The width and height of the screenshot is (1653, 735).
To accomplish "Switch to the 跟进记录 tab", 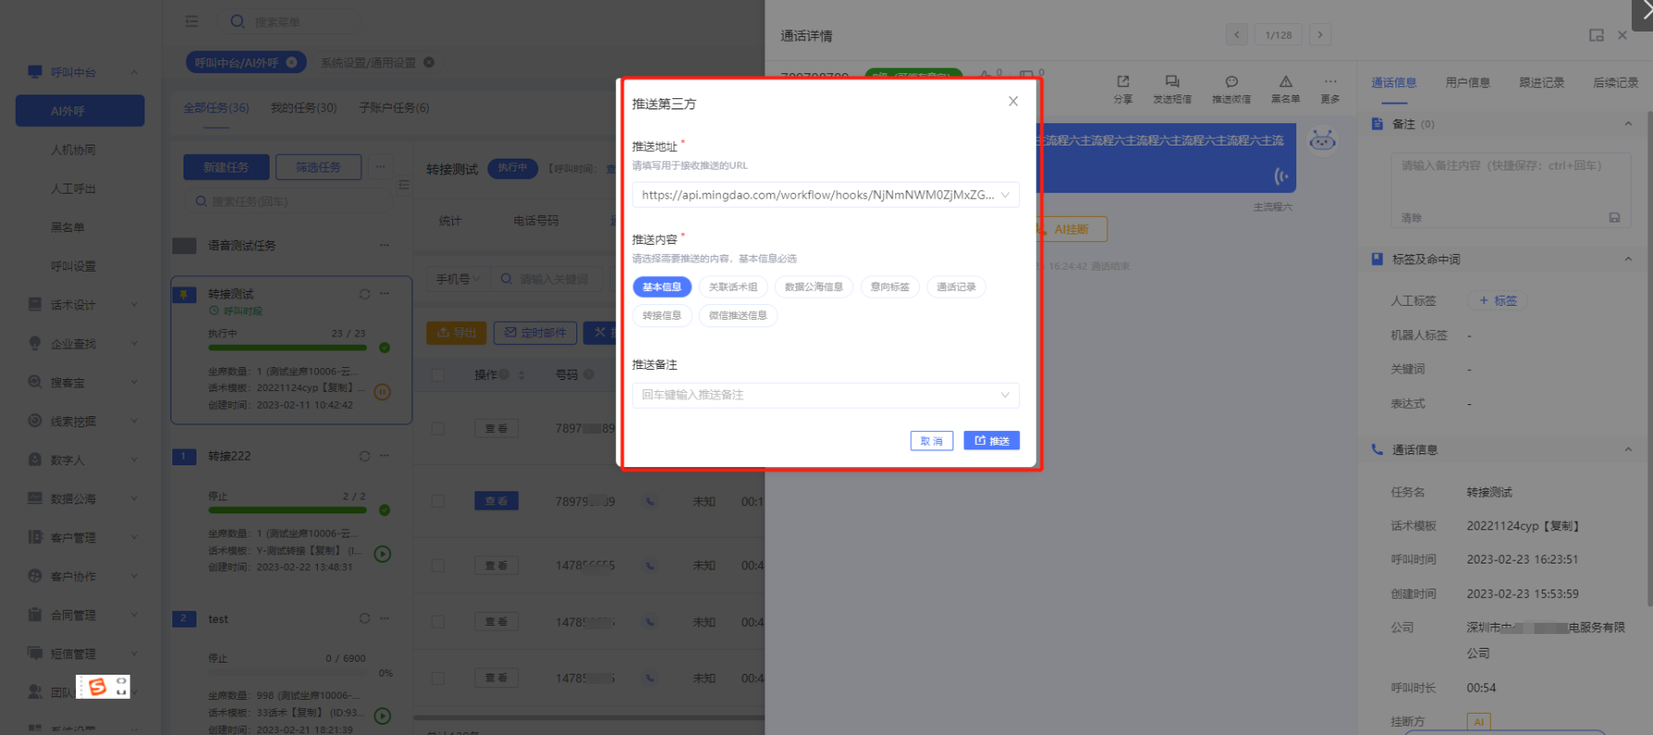I will (x=1542, y=82).
